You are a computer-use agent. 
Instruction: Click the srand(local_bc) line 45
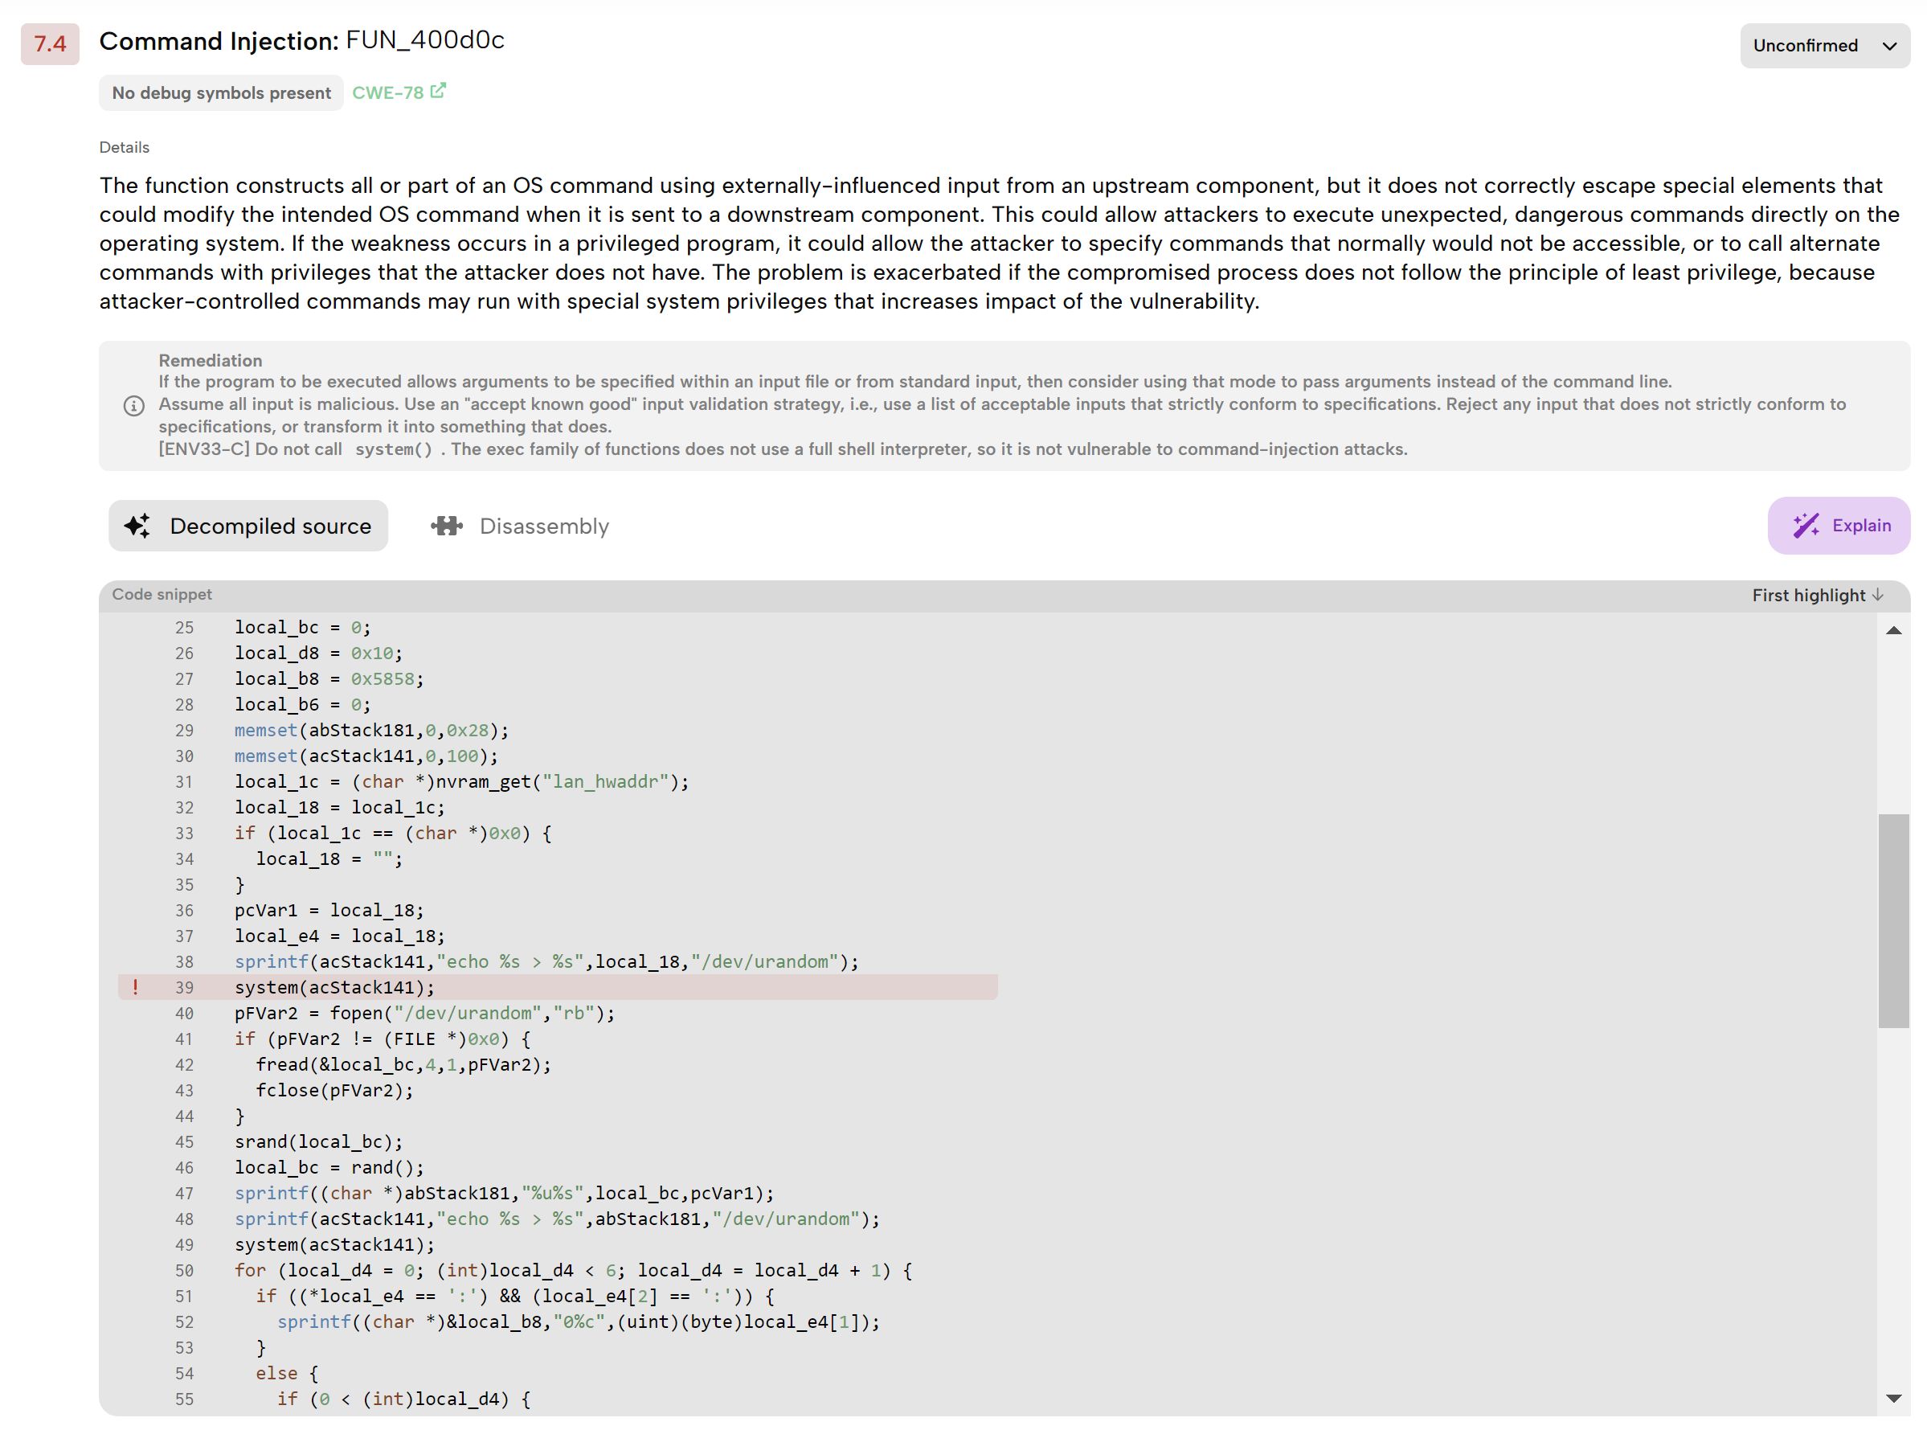(x=318, y=1141)
